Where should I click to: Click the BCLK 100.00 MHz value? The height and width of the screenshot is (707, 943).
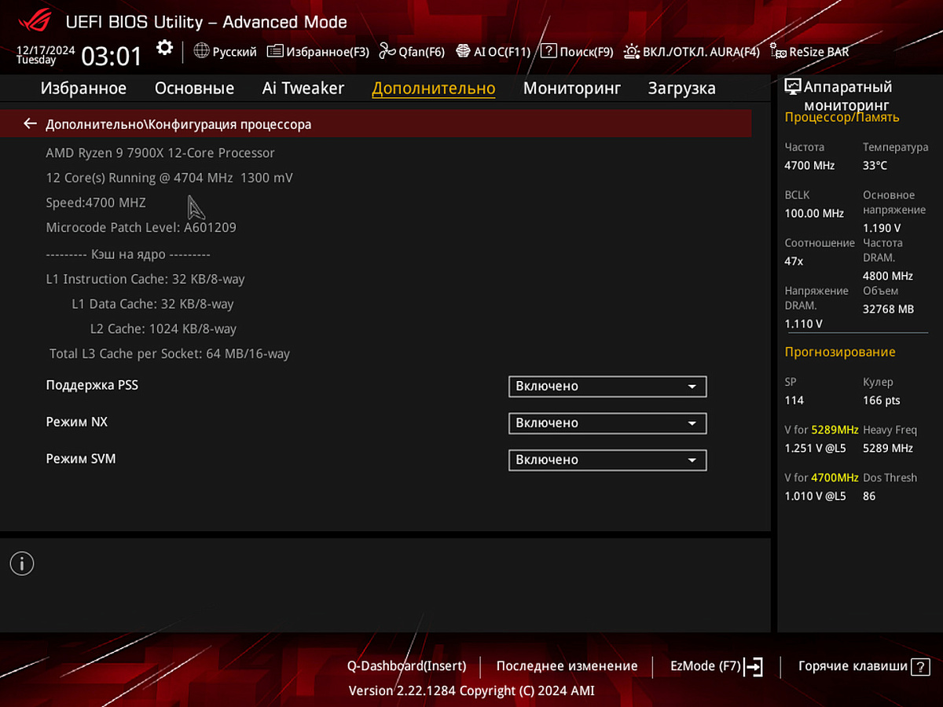click(814, 213)
